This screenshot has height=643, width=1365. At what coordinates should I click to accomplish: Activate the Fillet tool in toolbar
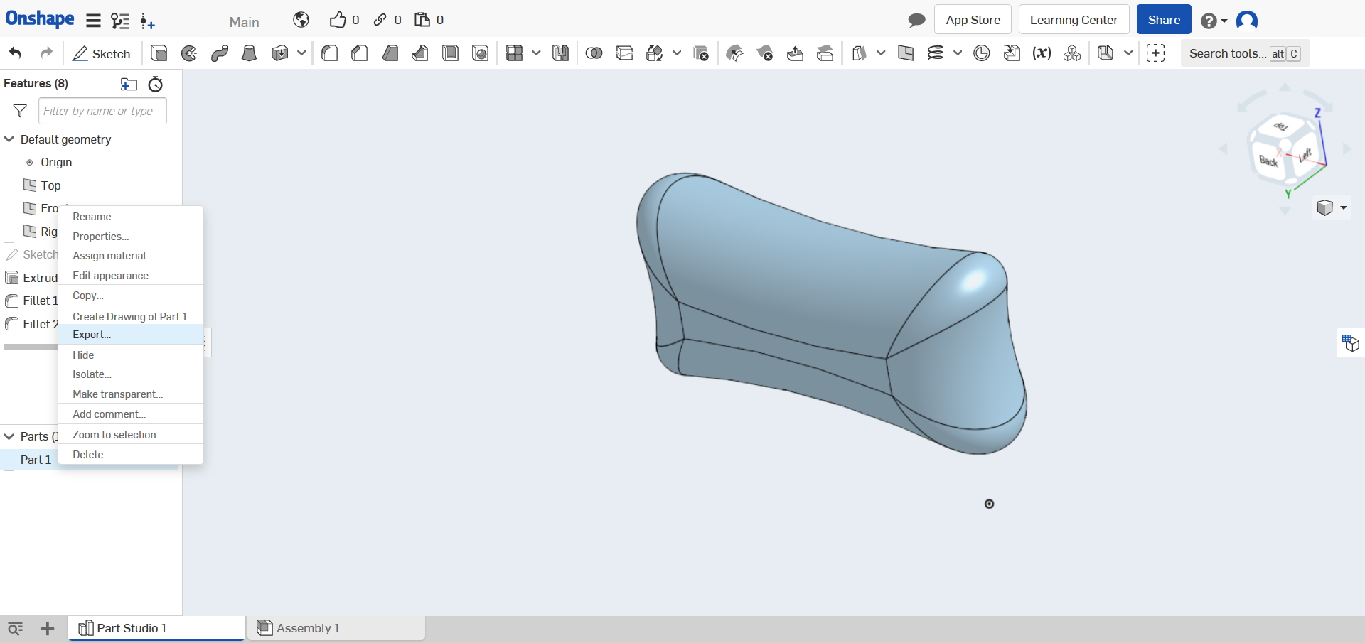330,54
